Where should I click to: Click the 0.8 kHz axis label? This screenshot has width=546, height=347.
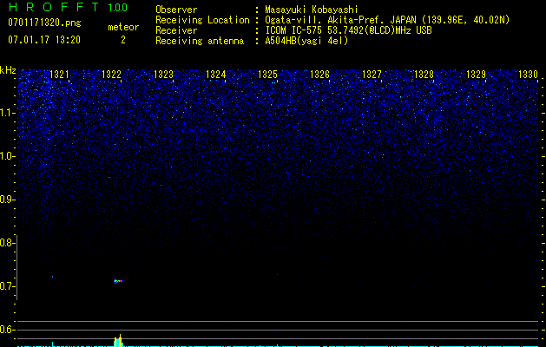click(x=7, y=243)
